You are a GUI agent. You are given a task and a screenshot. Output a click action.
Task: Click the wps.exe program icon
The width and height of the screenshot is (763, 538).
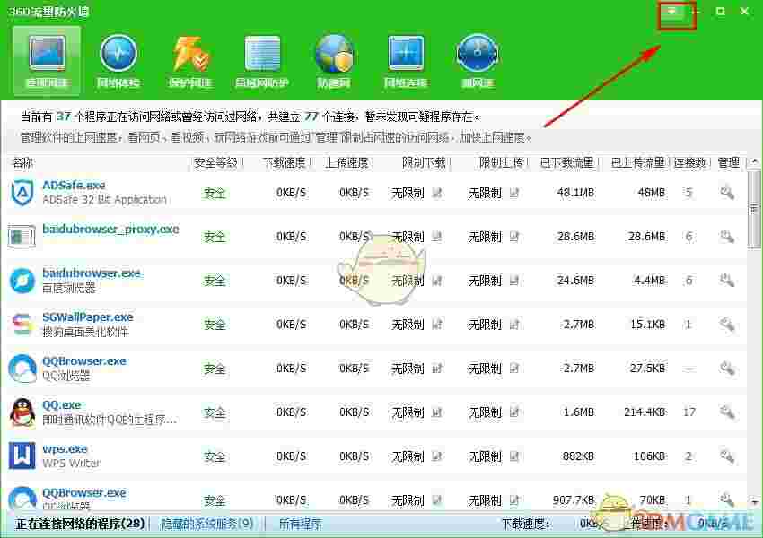pos(22,456)
